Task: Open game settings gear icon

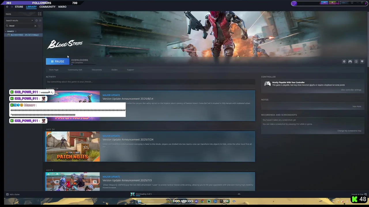Action: pyautogui.click(x=344, y=61)
